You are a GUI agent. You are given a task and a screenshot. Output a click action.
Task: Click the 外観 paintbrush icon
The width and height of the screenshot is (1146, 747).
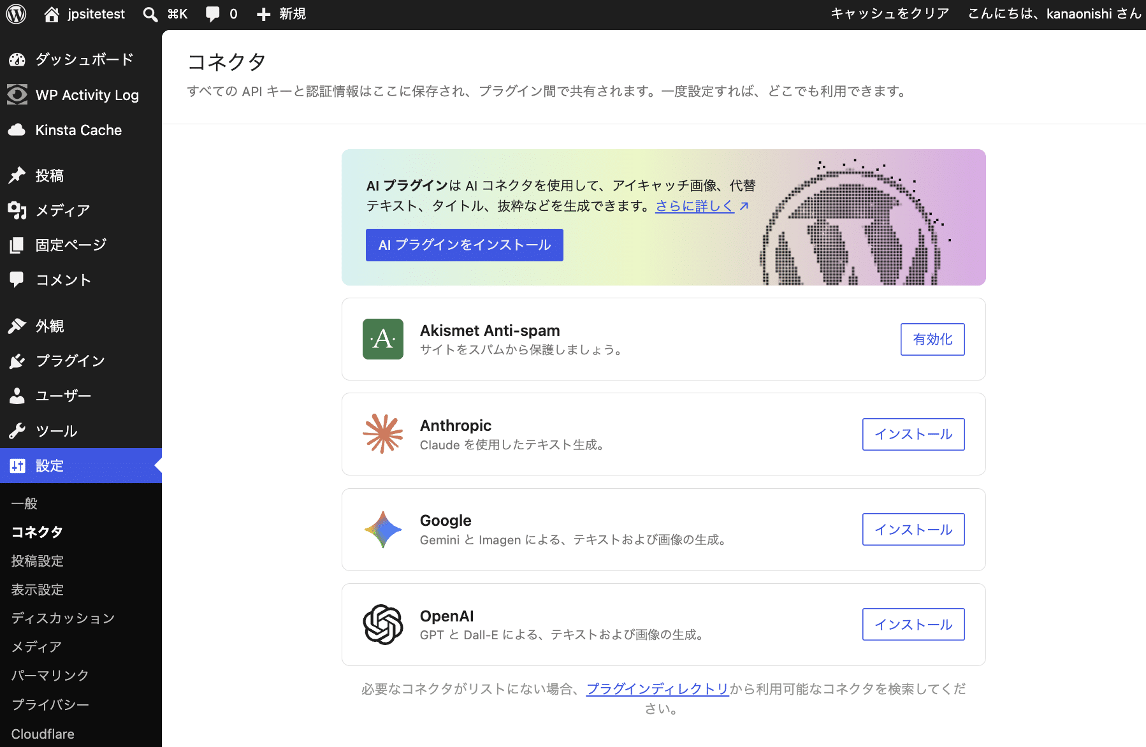click(17, 326)
